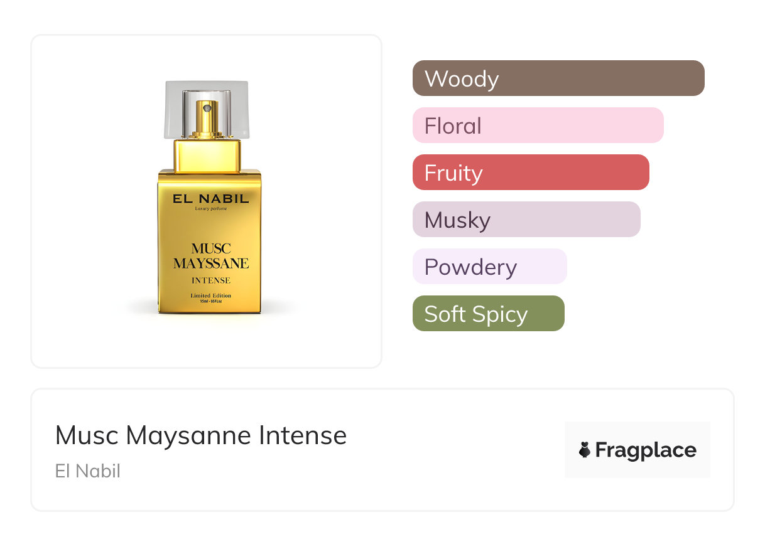765x542 pixels.
Task: Click the EL NABIL logo on the bottle
Action: click(211, 198)
